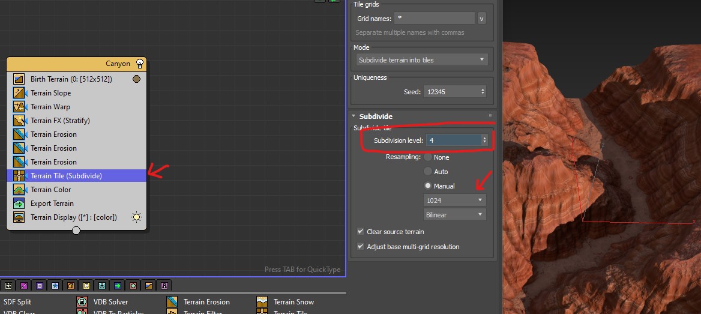Click the Terrain FX (Stratify) icon
The height and width of the screenshot is (314, 701).
tap(19, 121)
